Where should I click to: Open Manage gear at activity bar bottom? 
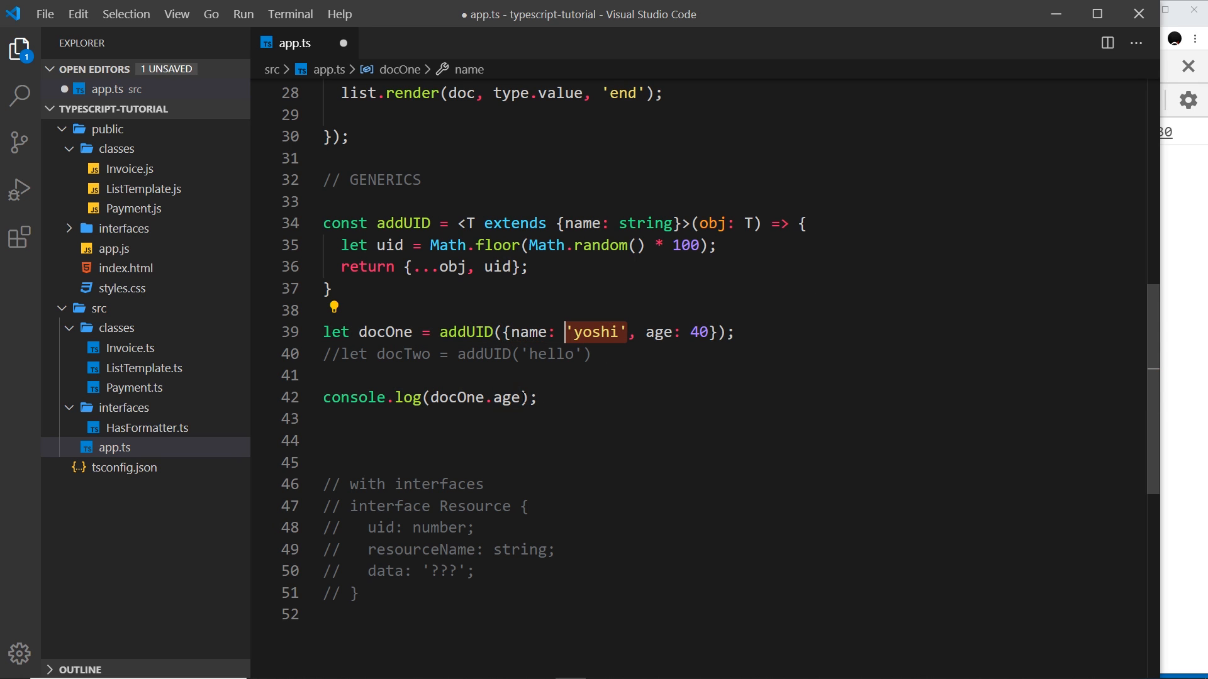click(x=20, y=654)
